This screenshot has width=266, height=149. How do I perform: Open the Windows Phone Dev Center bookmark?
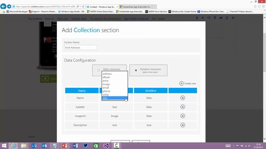(x=211, y=12)
